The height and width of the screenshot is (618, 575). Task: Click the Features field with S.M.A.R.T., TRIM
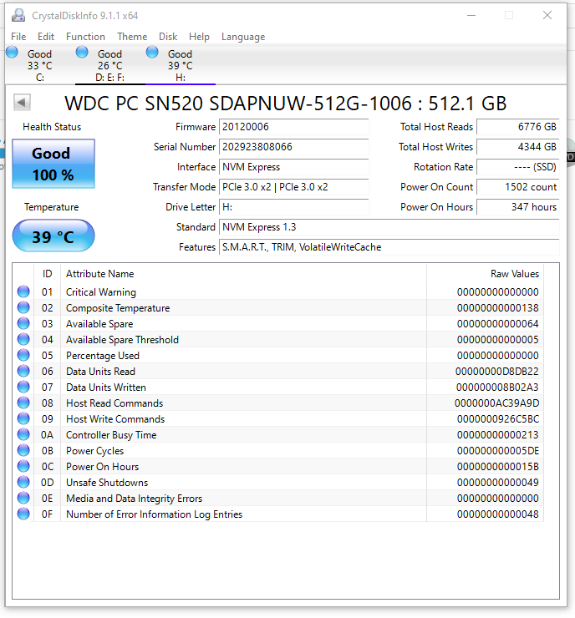point(389,247)
